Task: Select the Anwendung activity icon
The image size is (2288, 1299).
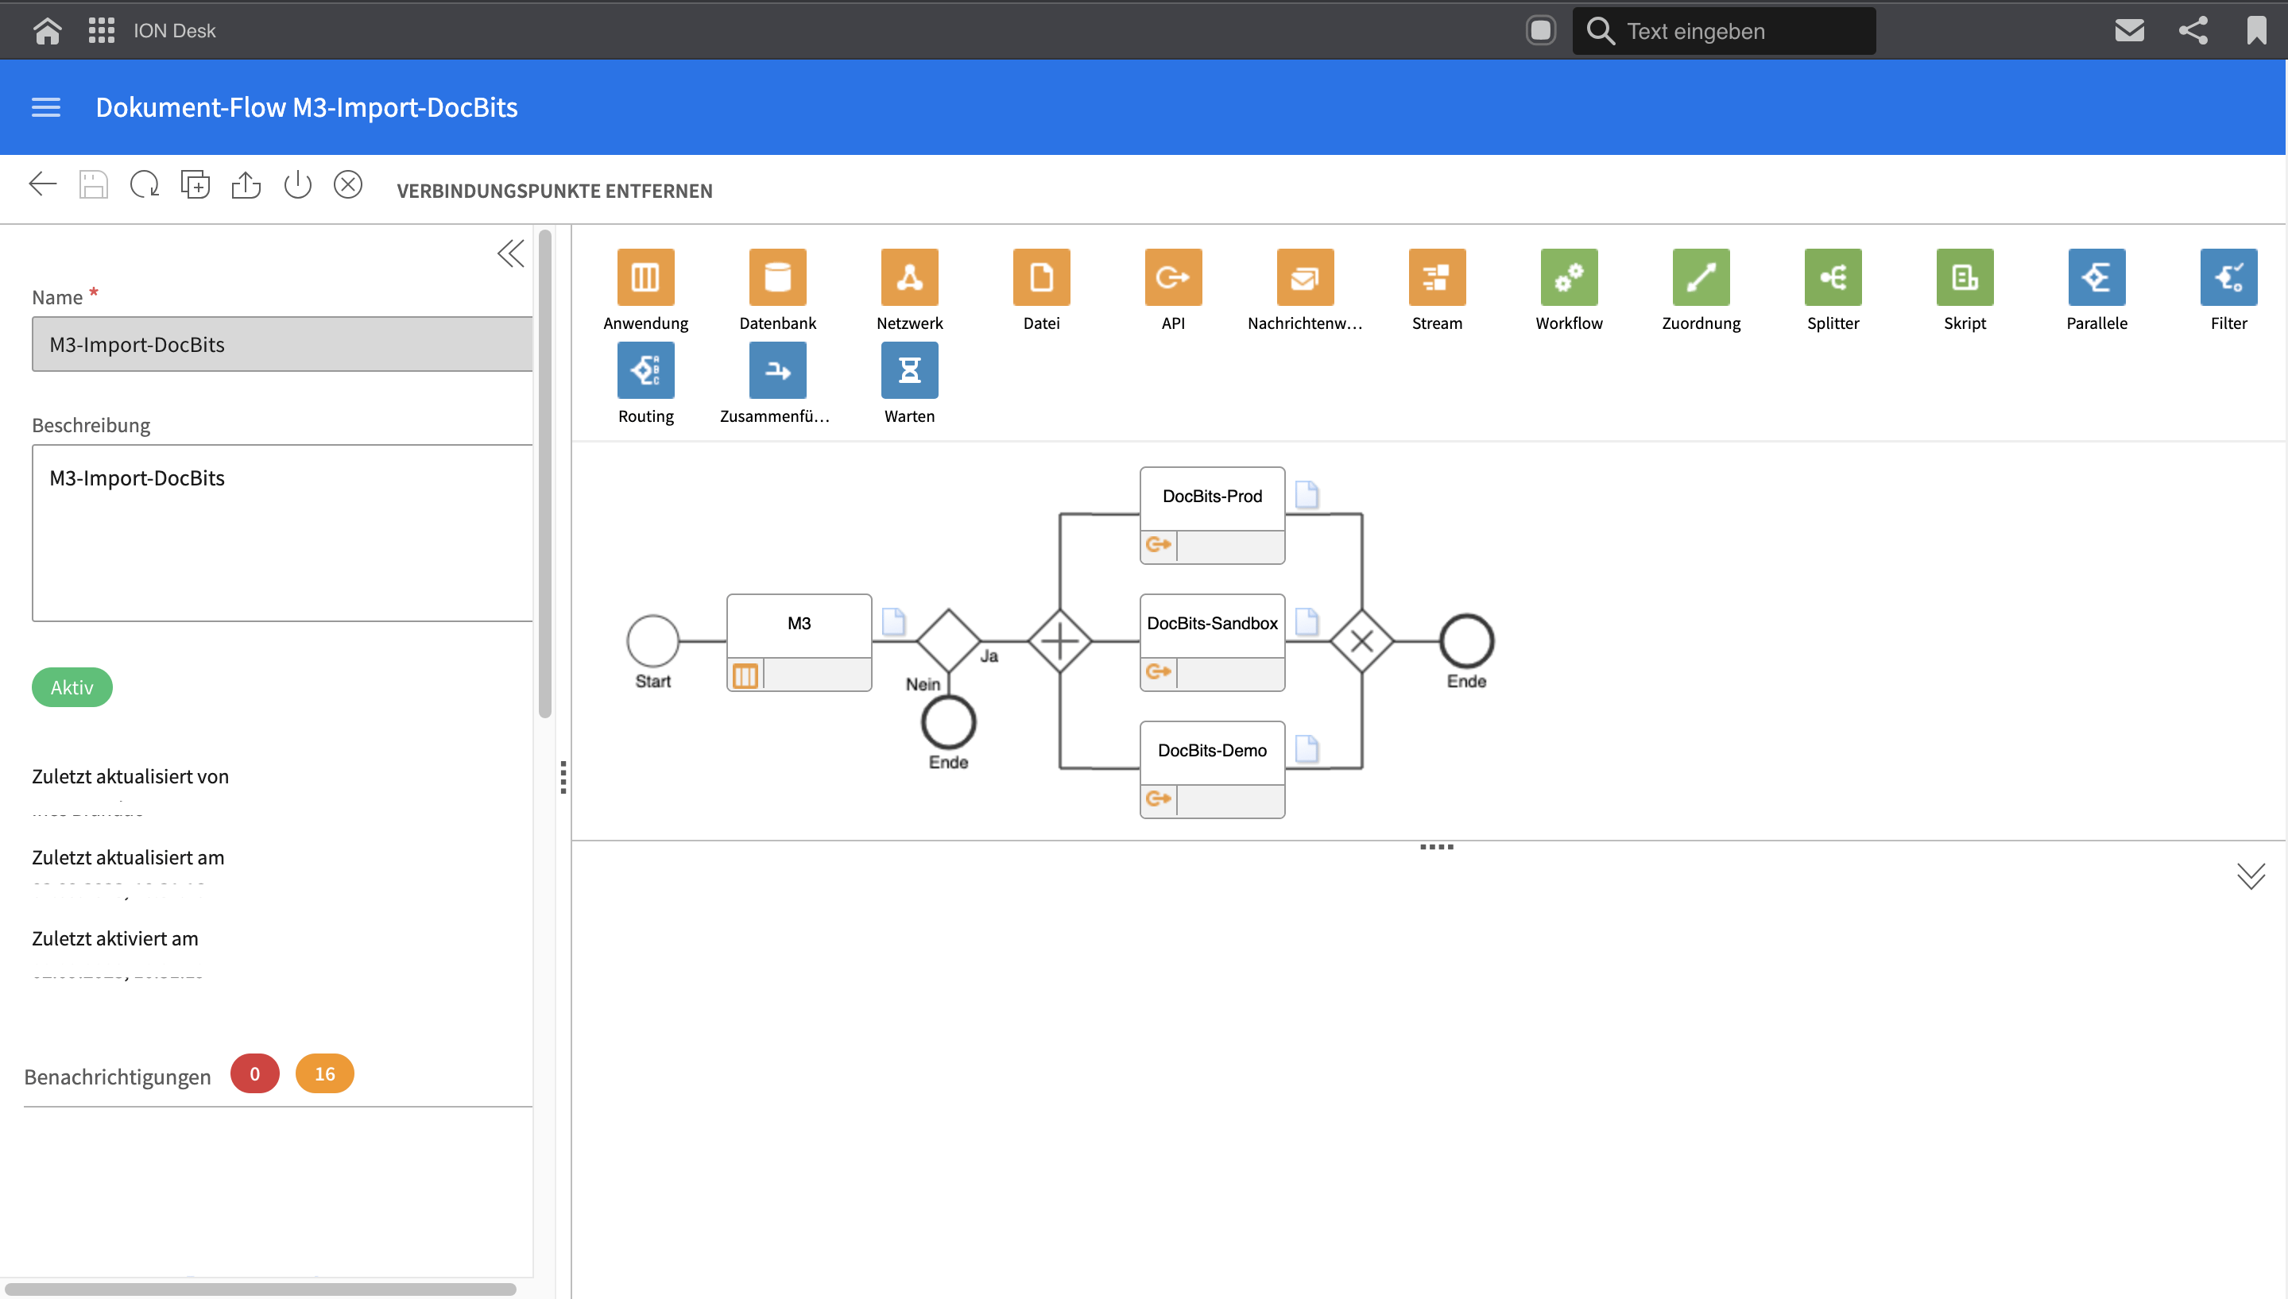Action: coord(645,277)
